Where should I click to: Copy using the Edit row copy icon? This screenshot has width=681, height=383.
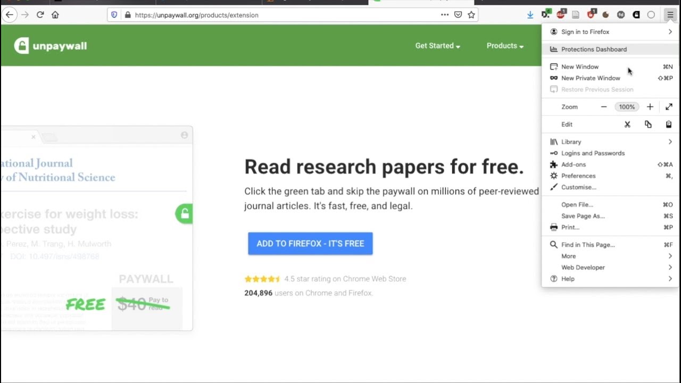click(648, 124)
